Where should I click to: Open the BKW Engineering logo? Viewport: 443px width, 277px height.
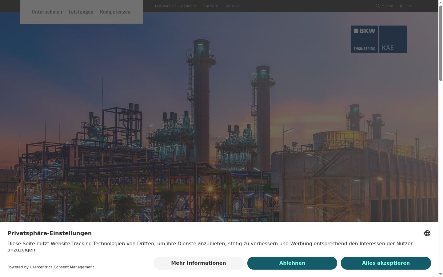click(x=364, y=39)
